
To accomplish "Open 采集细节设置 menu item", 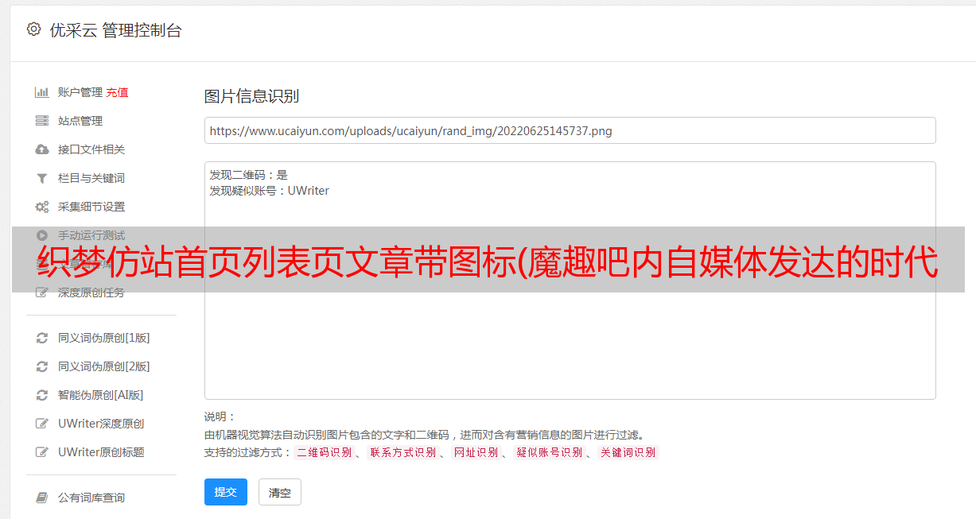I will 91,207.
